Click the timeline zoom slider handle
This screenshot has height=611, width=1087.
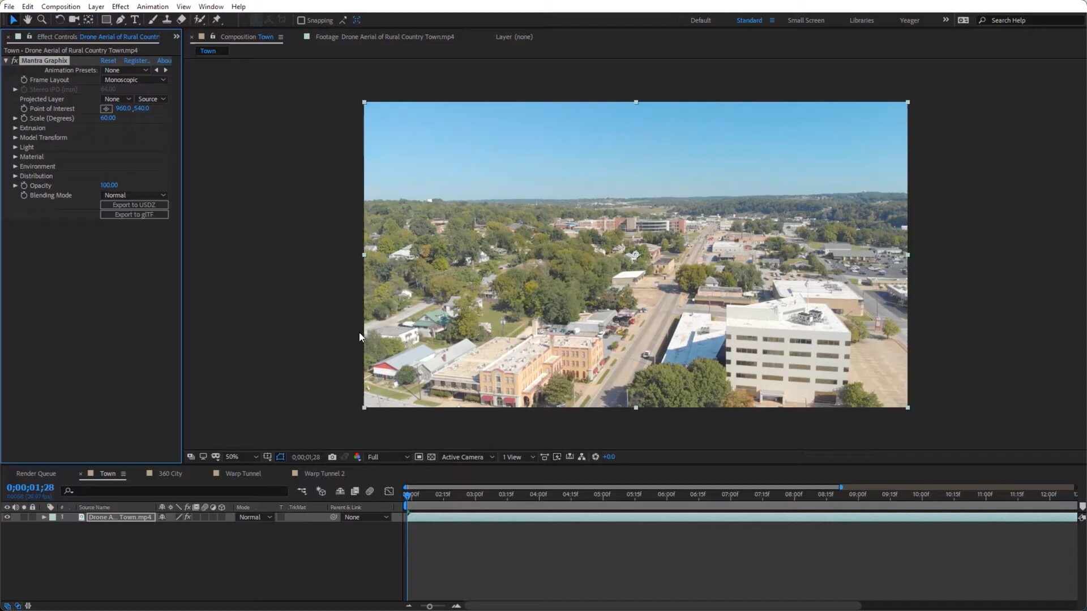click(x=430, y=606)
